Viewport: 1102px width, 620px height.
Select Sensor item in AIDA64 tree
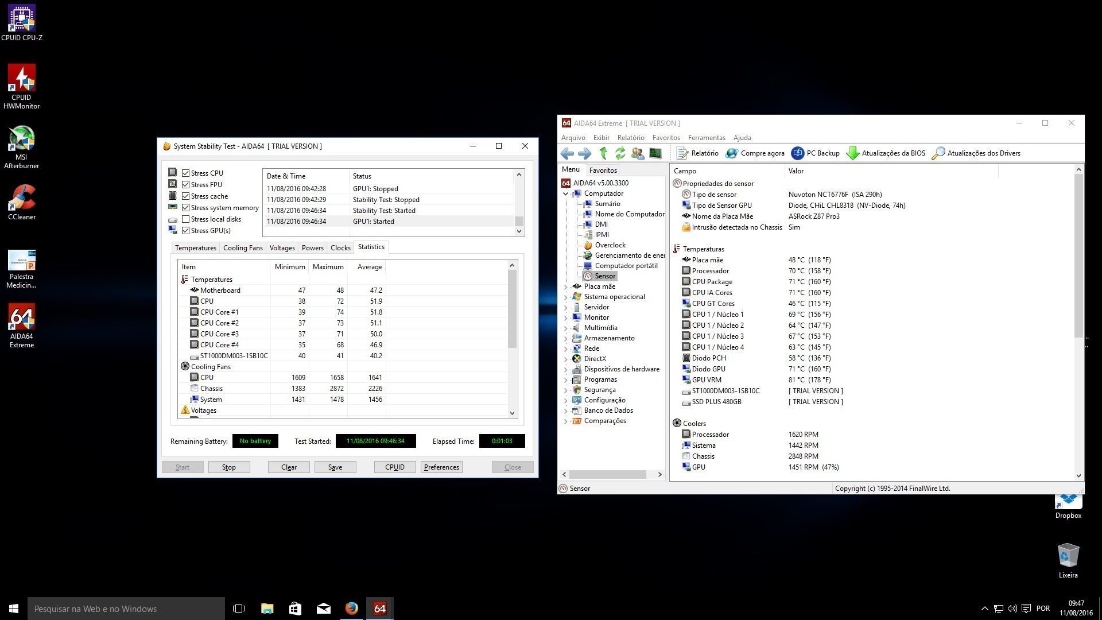click(x=604, y=276)
